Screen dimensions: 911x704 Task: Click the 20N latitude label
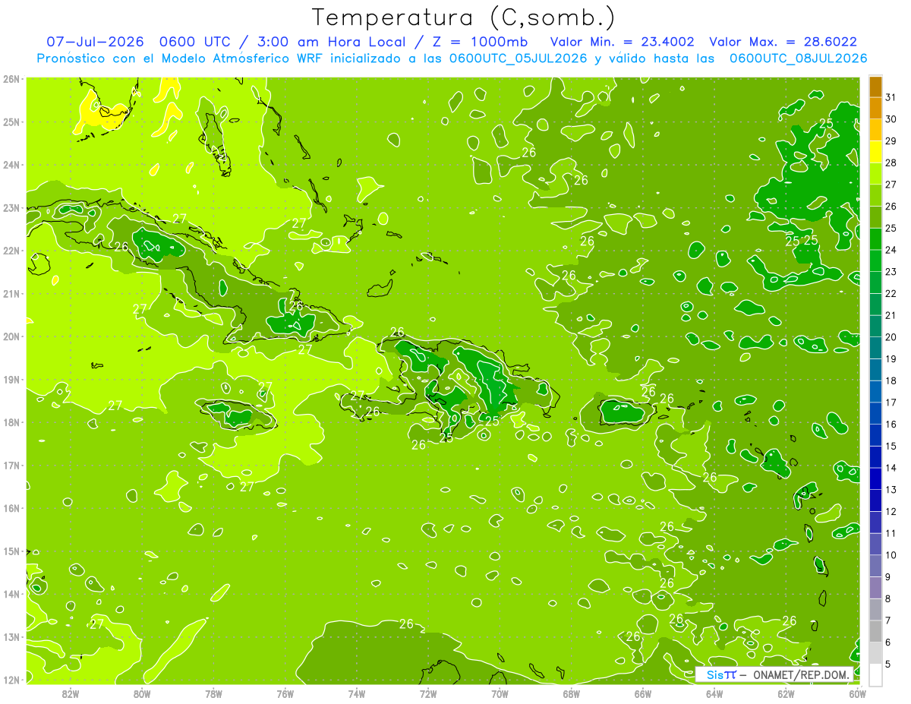coord(11,336)
